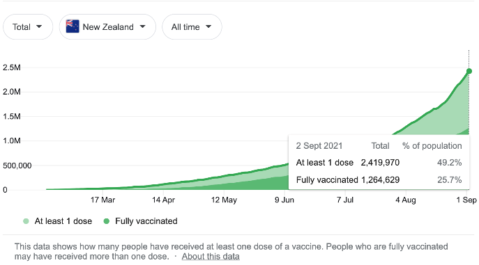Click the At least 1 dose tooltip row
The height and width of the screenshot is (265, 479).
coord(379,162)
